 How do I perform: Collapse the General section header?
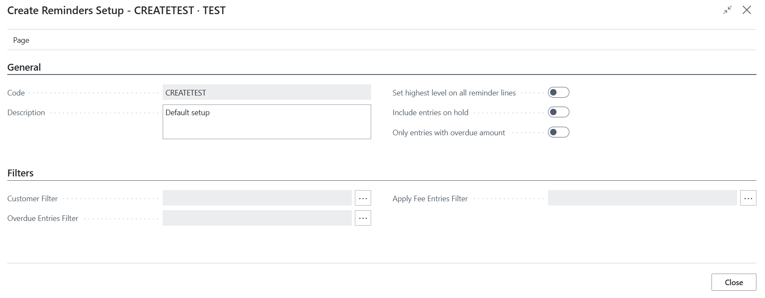[24, 67]
